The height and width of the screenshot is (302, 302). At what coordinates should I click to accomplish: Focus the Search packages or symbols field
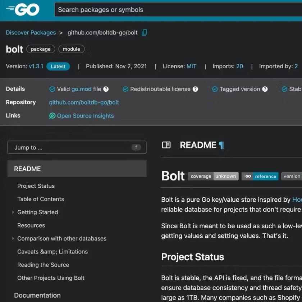click(178, 10)
